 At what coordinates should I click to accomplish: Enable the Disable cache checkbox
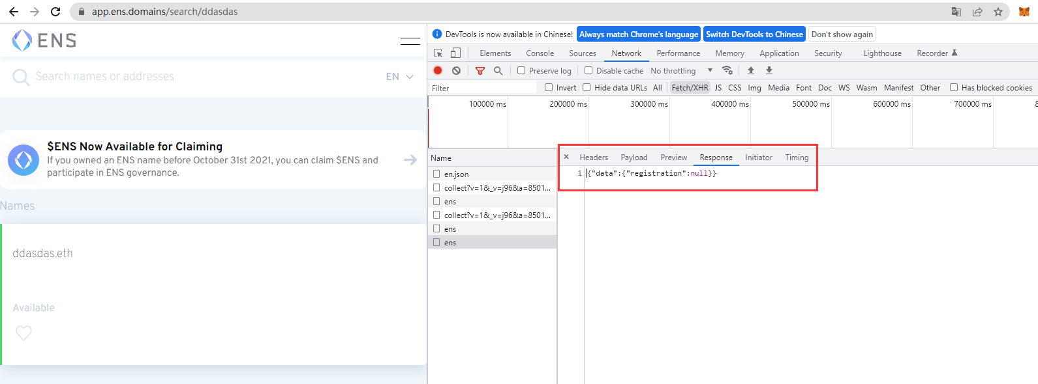point(588,70)
